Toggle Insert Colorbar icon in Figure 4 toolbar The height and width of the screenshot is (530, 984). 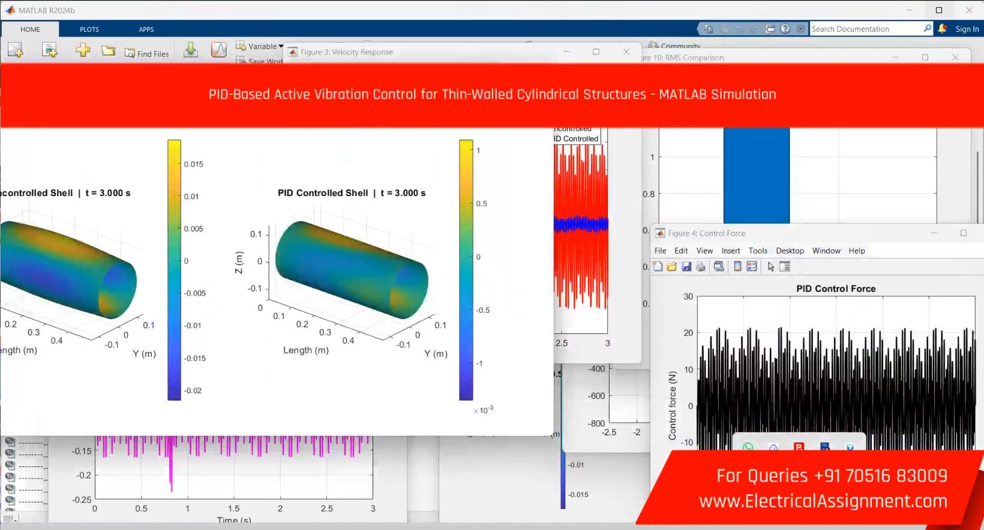(737, 267)
